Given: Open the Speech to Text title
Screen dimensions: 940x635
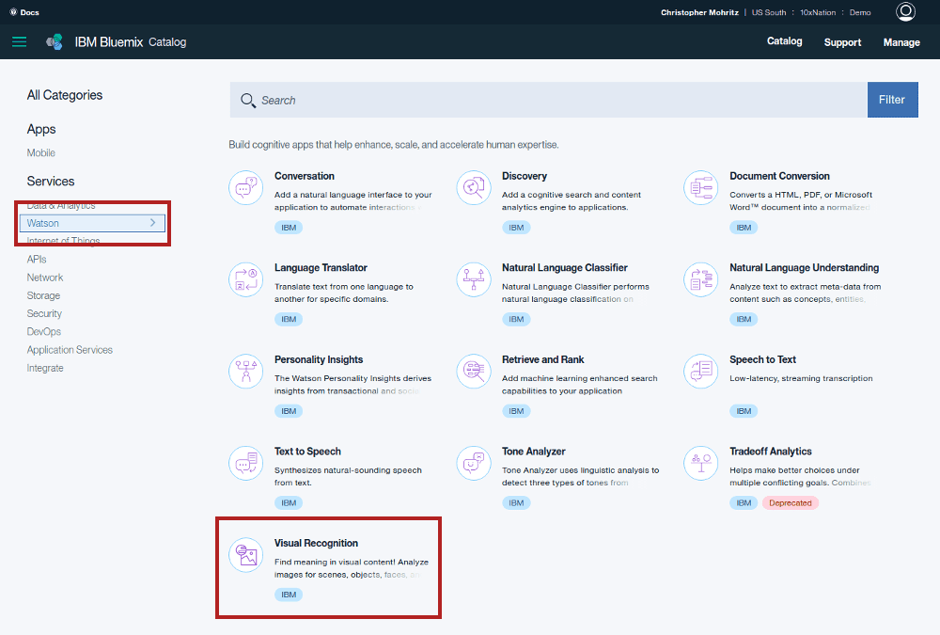Looking at the screenshot, I should click(762, 359).
